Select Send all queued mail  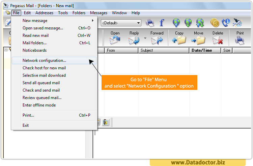click(54, 83)
